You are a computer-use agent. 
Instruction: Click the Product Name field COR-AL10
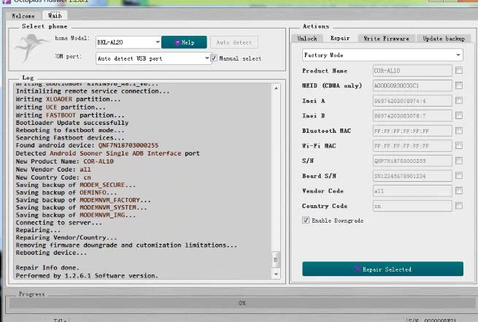[412, 70]
